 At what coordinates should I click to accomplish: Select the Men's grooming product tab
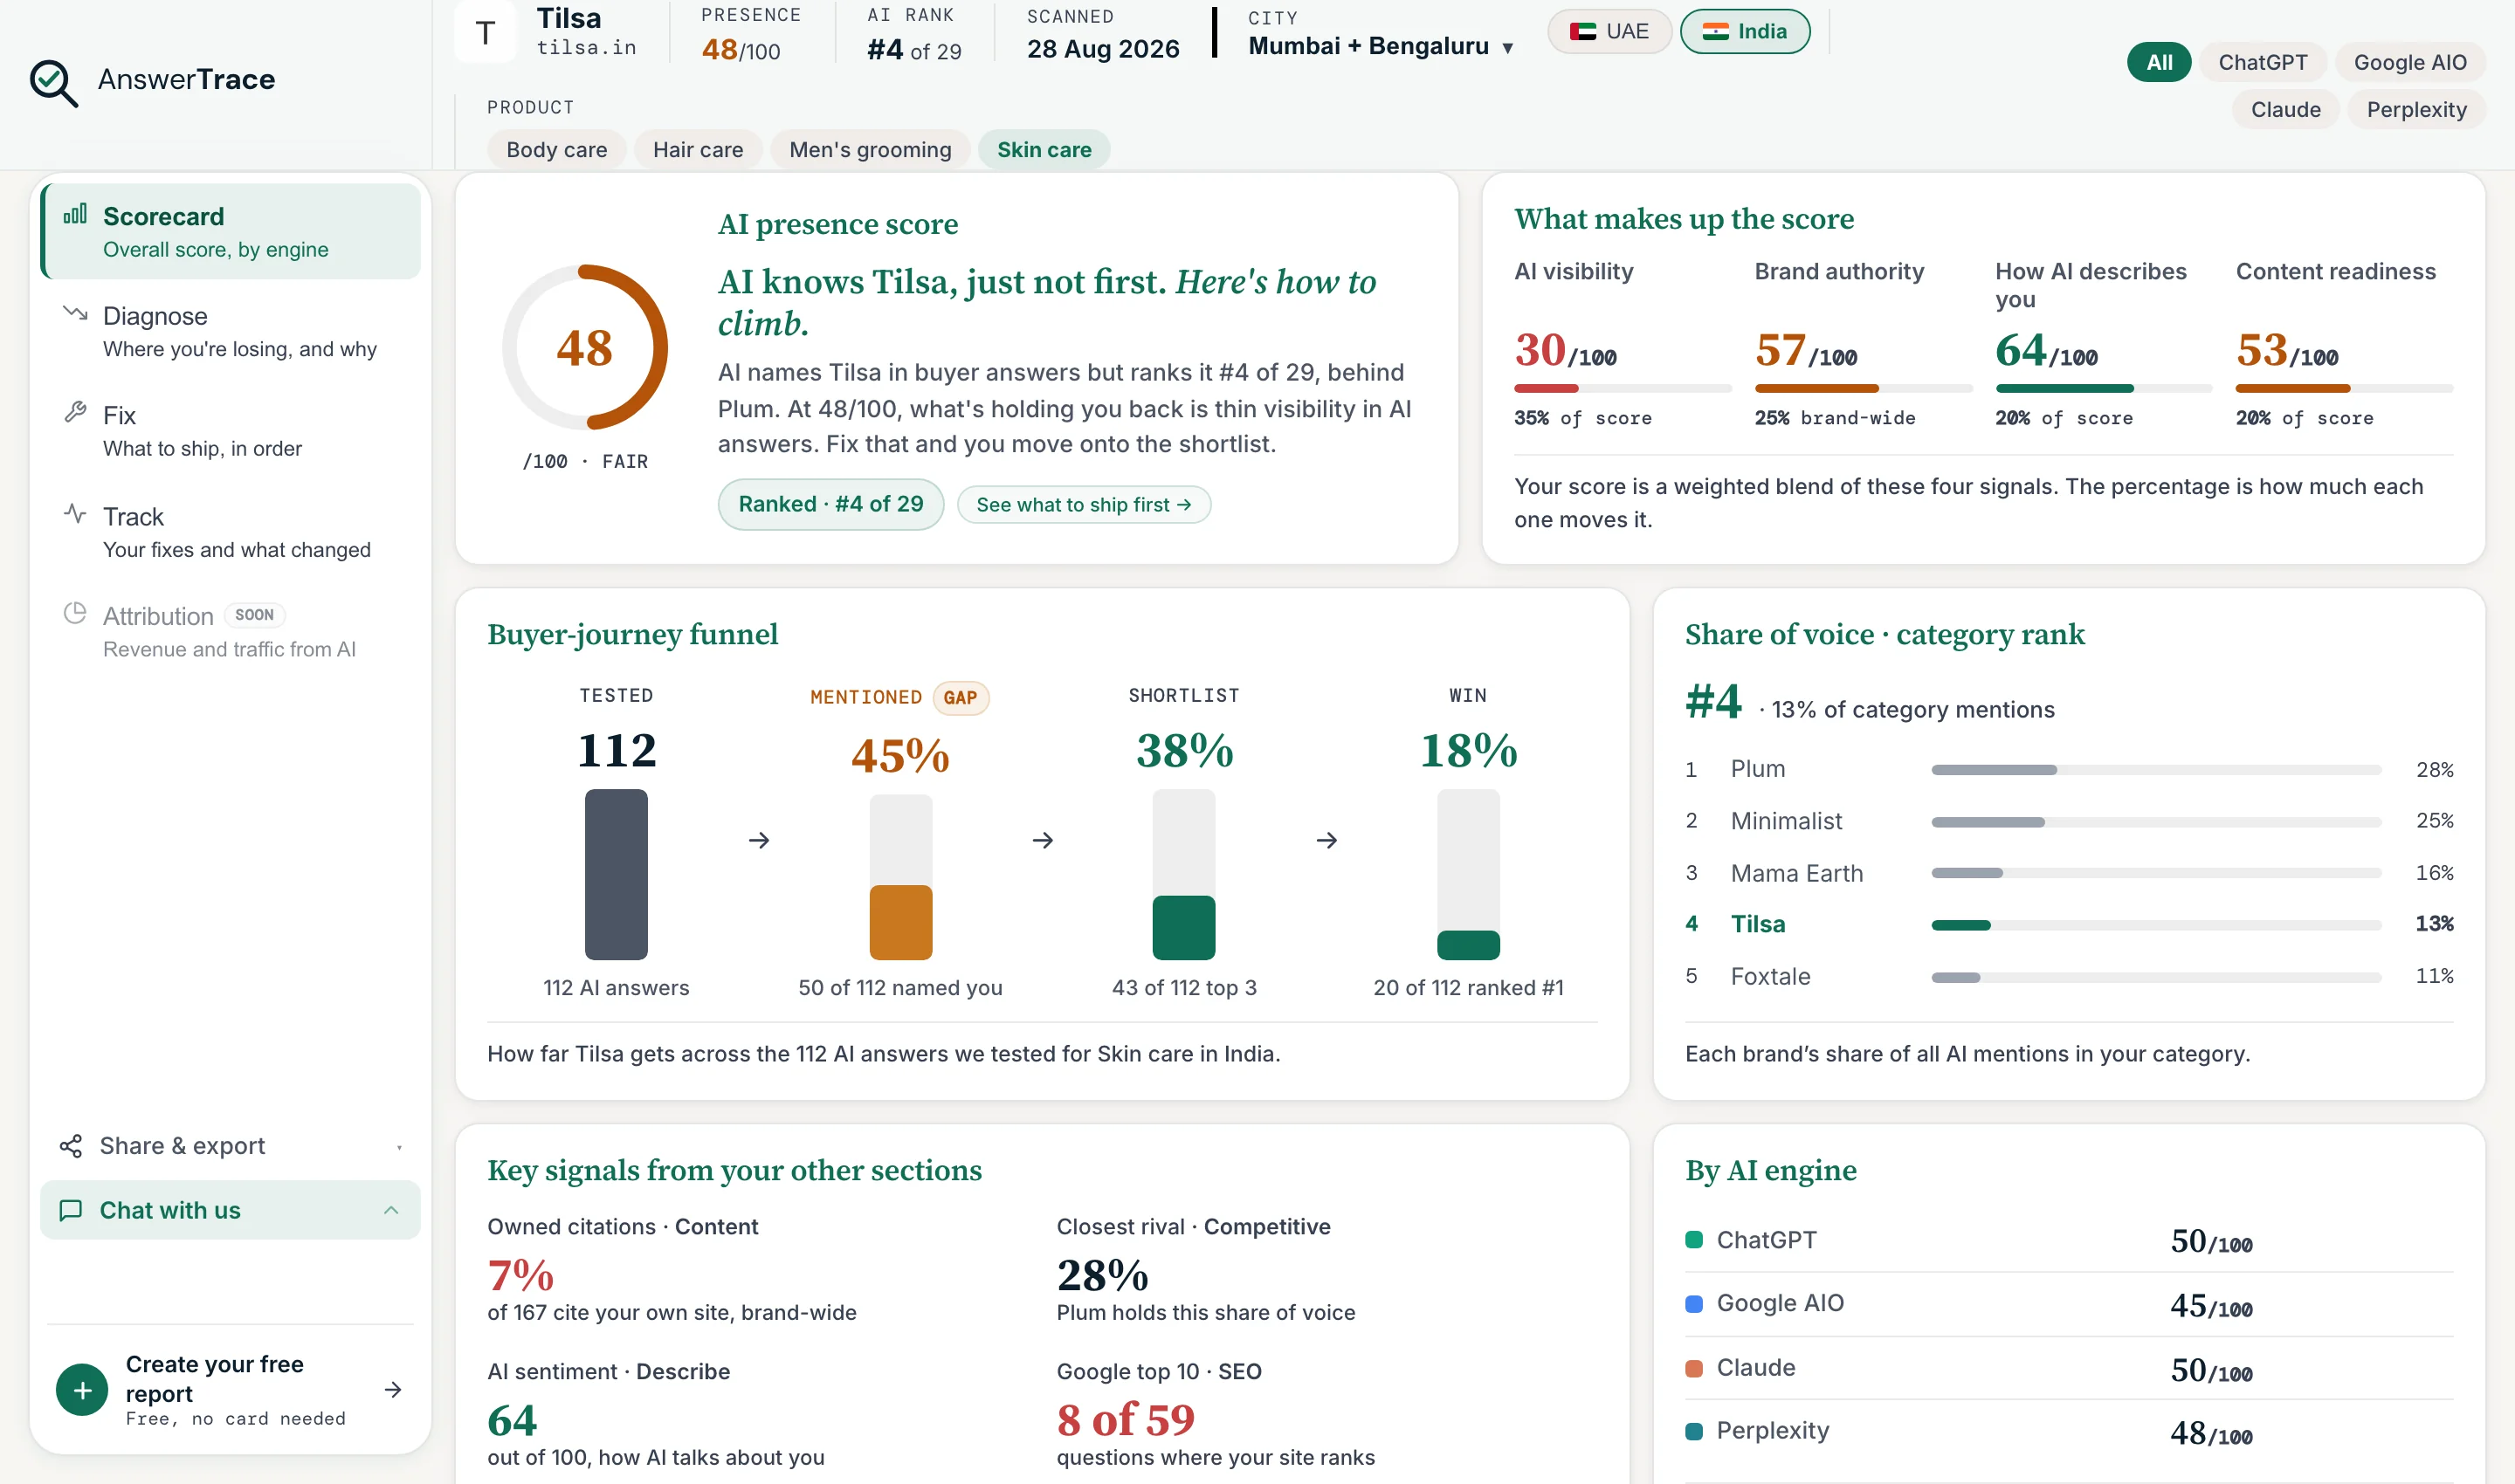click(x=871, y=150)
